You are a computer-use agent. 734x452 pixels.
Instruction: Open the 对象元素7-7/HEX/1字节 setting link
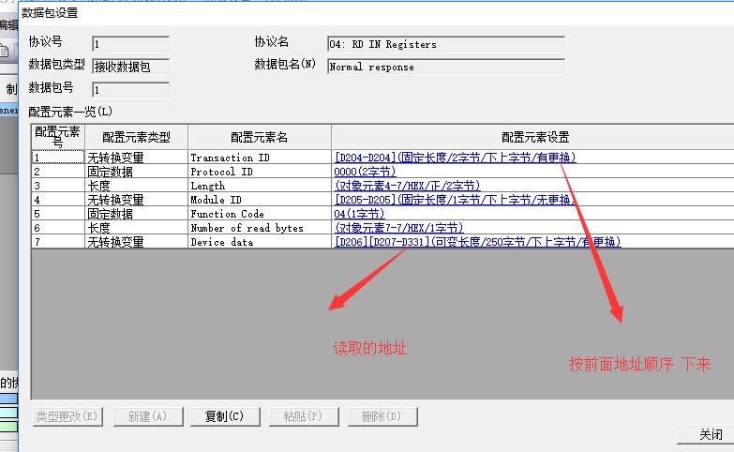[x=398, y=228]
